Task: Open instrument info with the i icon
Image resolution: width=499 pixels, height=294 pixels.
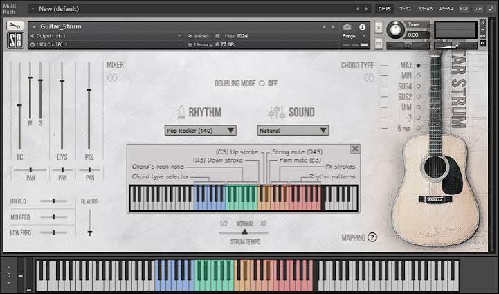Action: click(x=362, y=27)
